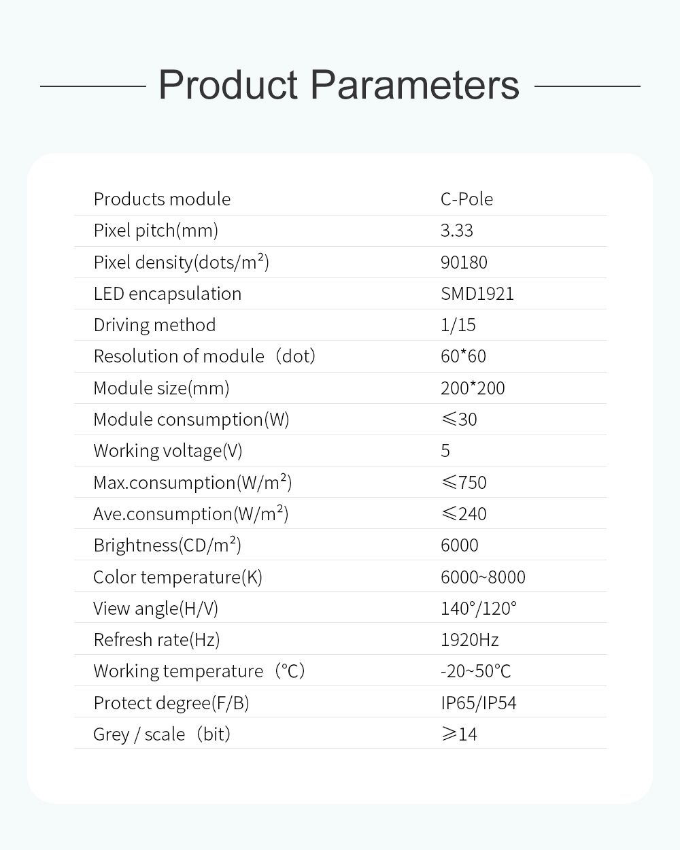Click the 1920Hz refresh rate value
Viewport: 680px width, 850px height.
(470, 640)
